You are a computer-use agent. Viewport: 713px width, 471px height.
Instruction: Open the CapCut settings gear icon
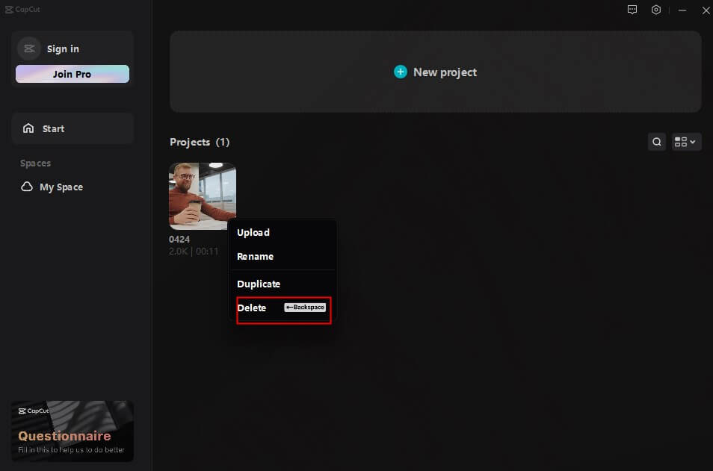tap(655, 10)
